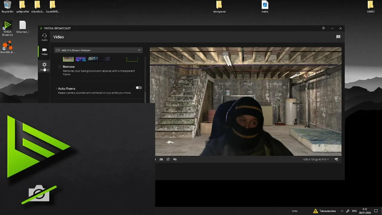382x215 pixels.
Task: Click the webcam preview image
Action: (246, 102)
